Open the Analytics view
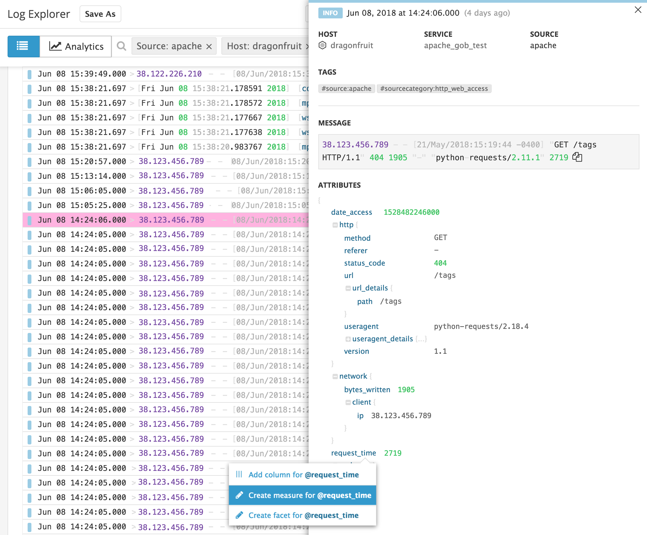 tap(76, 46)
